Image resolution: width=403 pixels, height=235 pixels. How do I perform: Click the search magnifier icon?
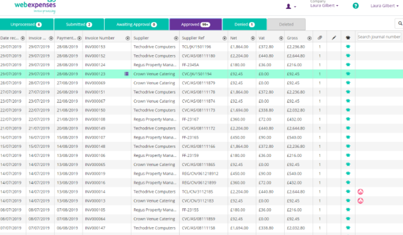click(400, 23)
